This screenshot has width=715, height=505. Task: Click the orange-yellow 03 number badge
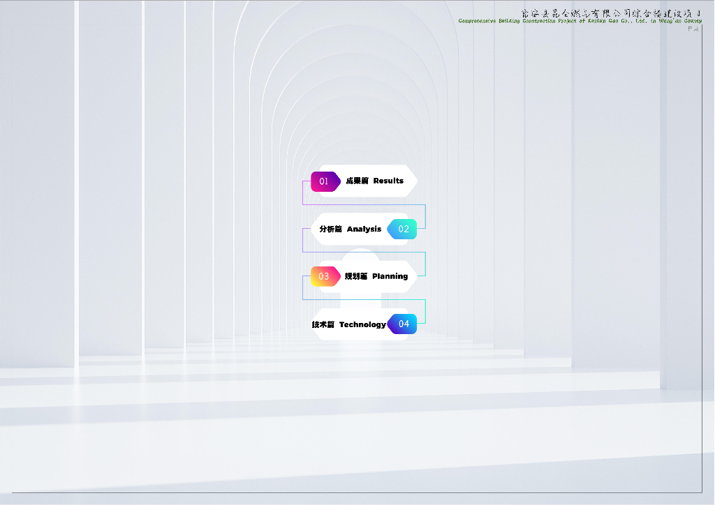tap(325, 276)
